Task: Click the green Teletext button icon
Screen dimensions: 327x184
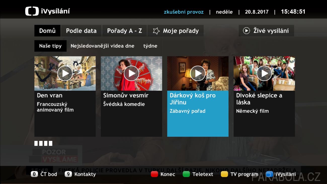Action: (186, 174)
